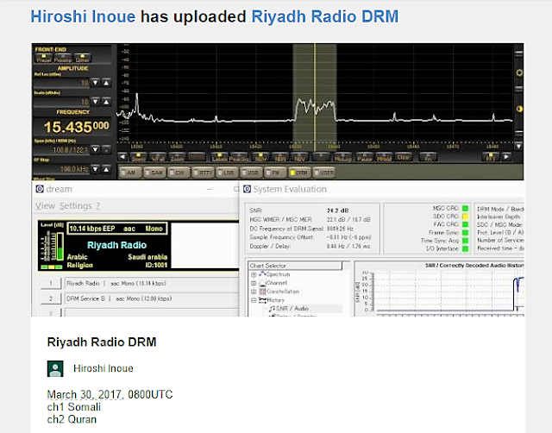Open the Riyadh Radio DRM headline link
The height and width of the screenshot is (433, 552).
(324, 16)
